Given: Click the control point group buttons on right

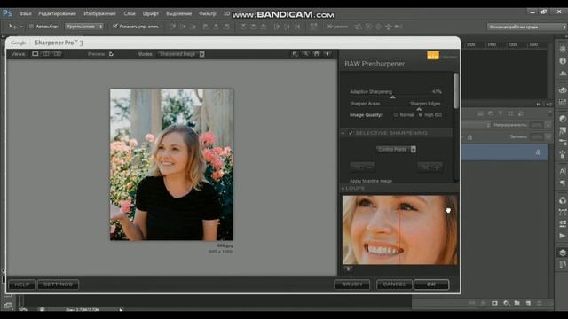Looking at the screenshot, I should point(430,167).
